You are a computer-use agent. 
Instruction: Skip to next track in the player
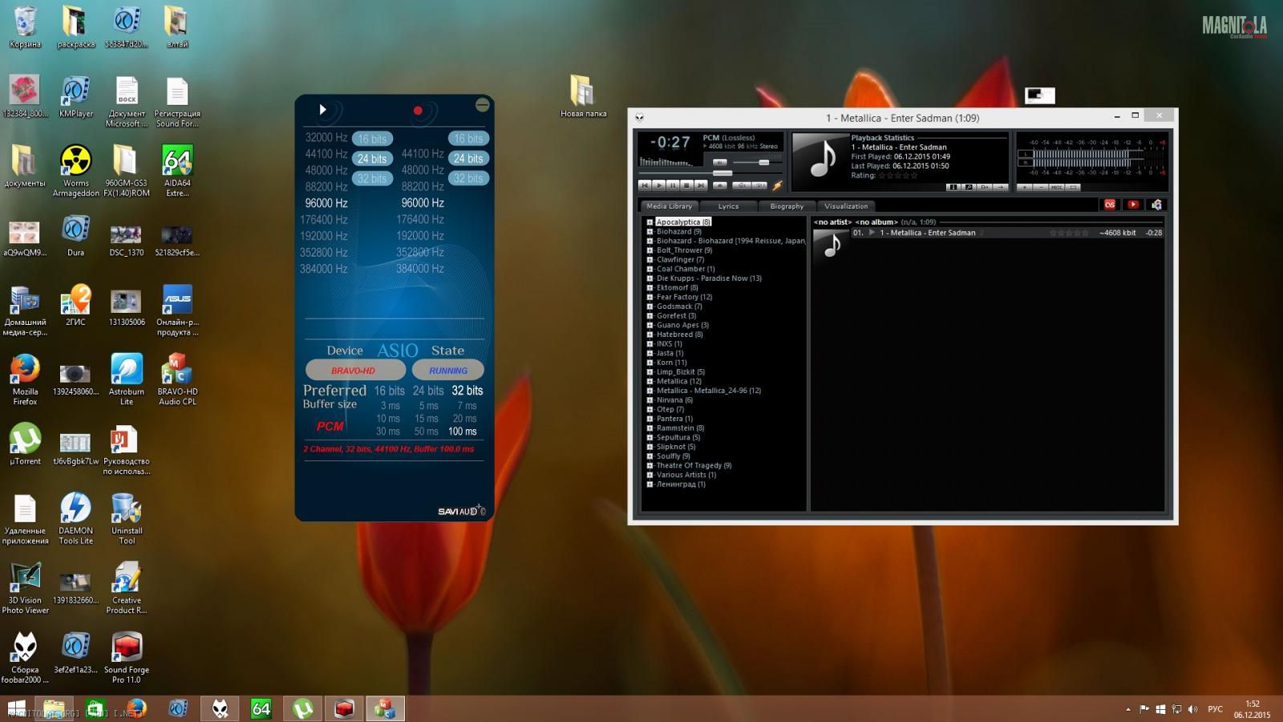(x=701, y=185)
